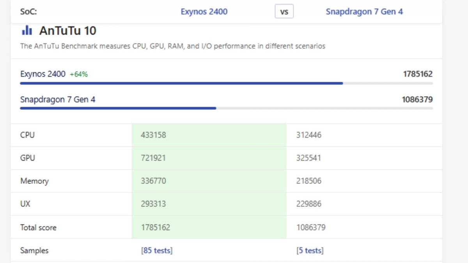Click the AnTuTu bar chart icon
Screen dimensions: 468x263
point(27,31)
